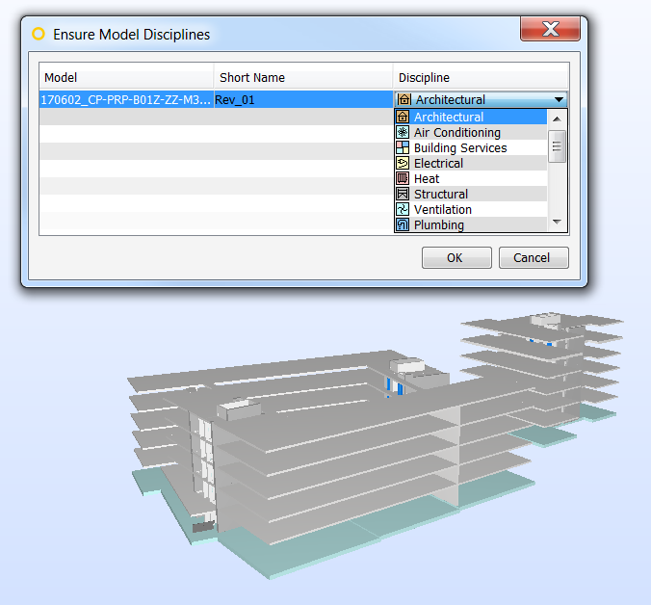Click the Rev_01 short name cell
The height and width of the screenshot is (605, 651).
click(x=303, y=99)
